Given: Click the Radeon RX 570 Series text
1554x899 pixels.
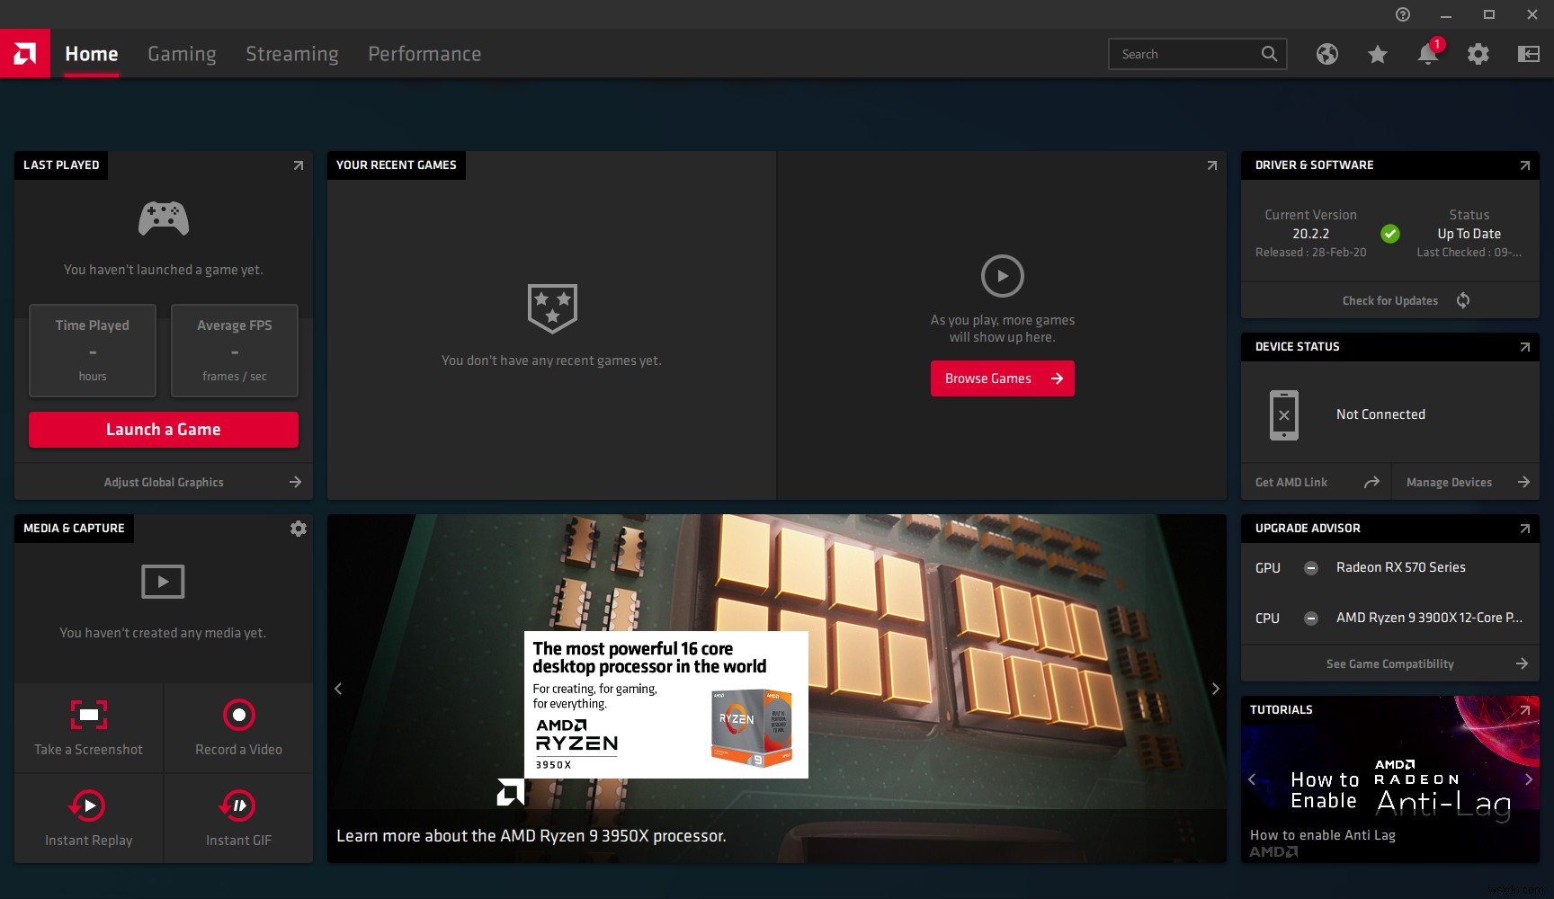Looking at the screenshot, I should click(1401, 567).
